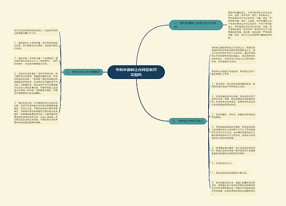The width and height of the screenshot is (286, 206).
Task: Select left note 3 about cooperation partners
Action: pyautogui.click(x=36, y=84)
